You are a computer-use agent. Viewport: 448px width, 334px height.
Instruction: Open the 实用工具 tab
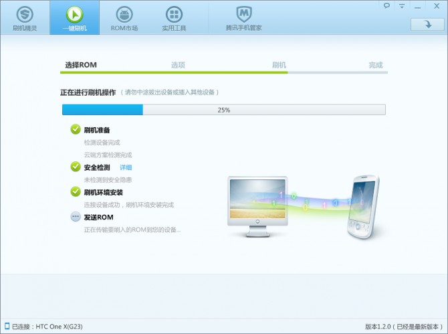pyautogui.click(x=174, y=17)
